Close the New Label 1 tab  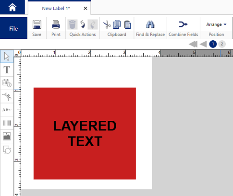pos(86,8)
